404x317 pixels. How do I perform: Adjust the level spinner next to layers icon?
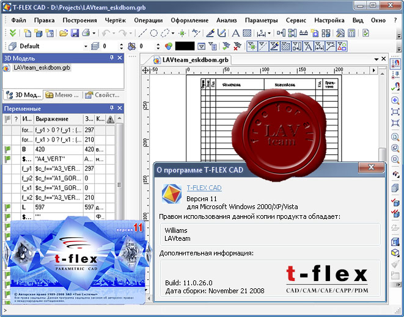pyautogui.click(x=122, y=46)
